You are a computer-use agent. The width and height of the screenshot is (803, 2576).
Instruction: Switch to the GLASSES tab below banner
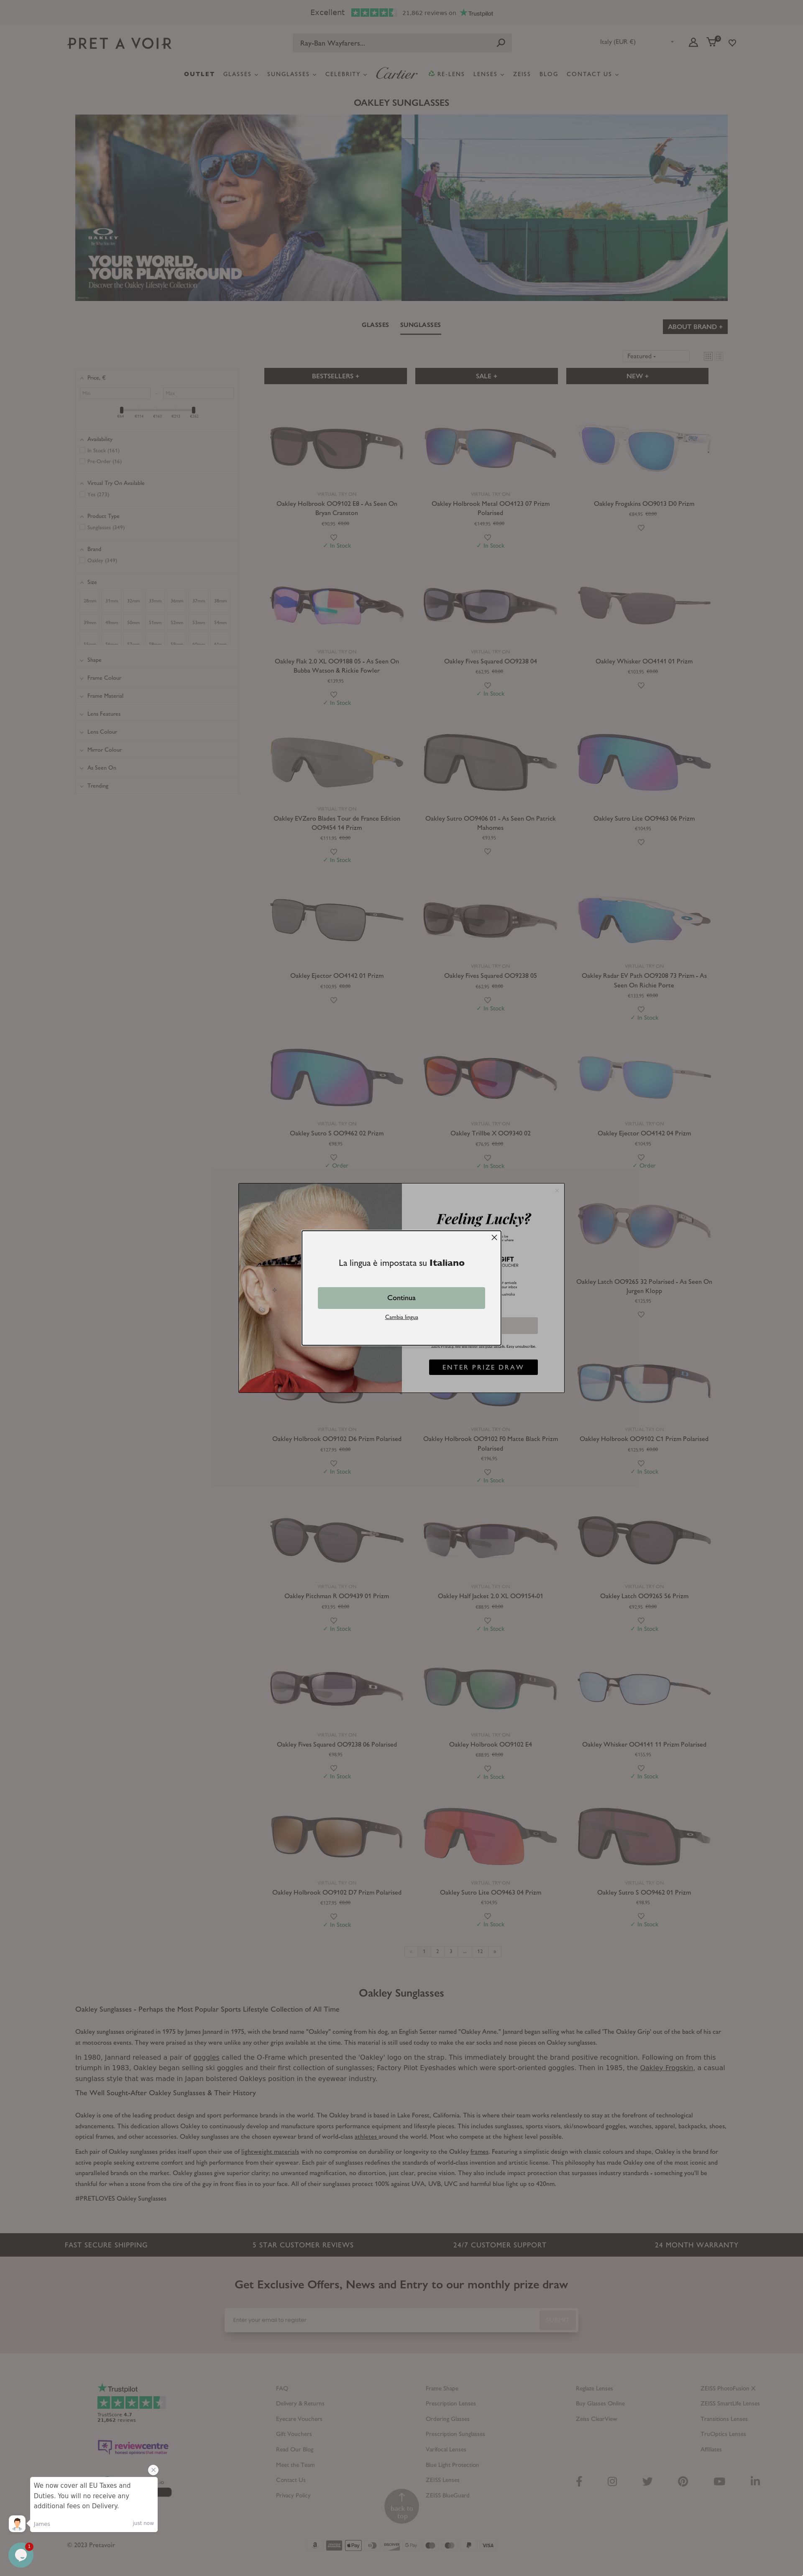pos(375,325)
